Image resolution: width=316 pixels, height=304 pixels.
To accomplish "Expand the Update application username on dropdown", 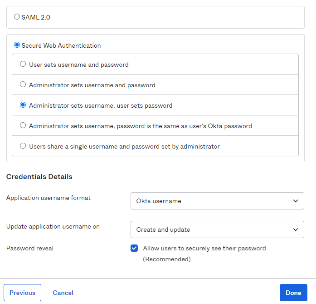I will 217,229.
